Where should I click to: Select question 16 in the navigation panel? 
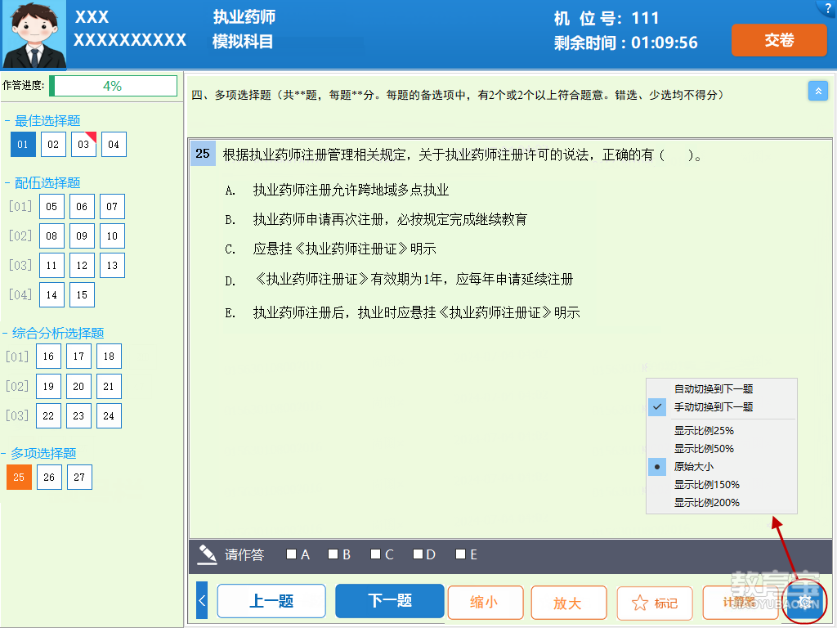click(x=48, y=356)
